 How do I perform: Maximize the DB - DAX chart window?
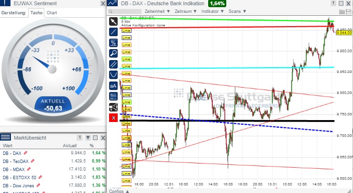[341, 3]
